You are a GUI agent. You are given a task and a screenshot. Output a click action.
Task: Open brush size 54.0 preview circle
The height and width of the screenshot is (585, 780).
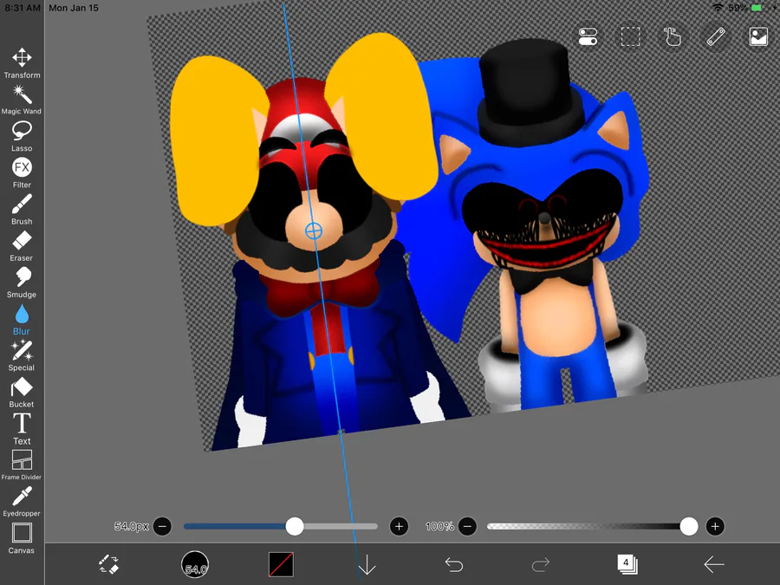click(x=195, y=564)
